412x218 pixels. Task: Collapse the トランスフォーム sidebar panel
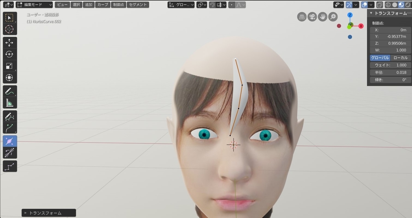(371, 13)
